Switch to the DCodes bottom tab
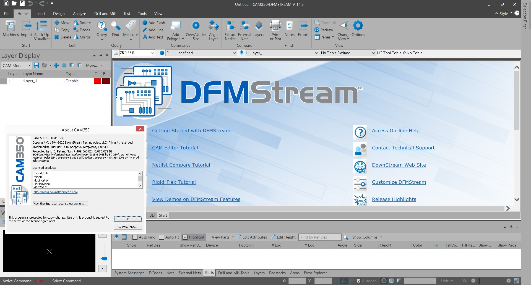The height and width of the screenshot is (285, 531). pyautogui.click(x=155, y=273)
